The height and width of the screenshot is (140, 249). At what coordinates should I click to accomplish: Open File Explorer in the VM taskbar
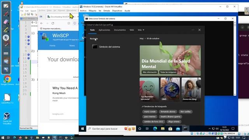coord(163,129)
